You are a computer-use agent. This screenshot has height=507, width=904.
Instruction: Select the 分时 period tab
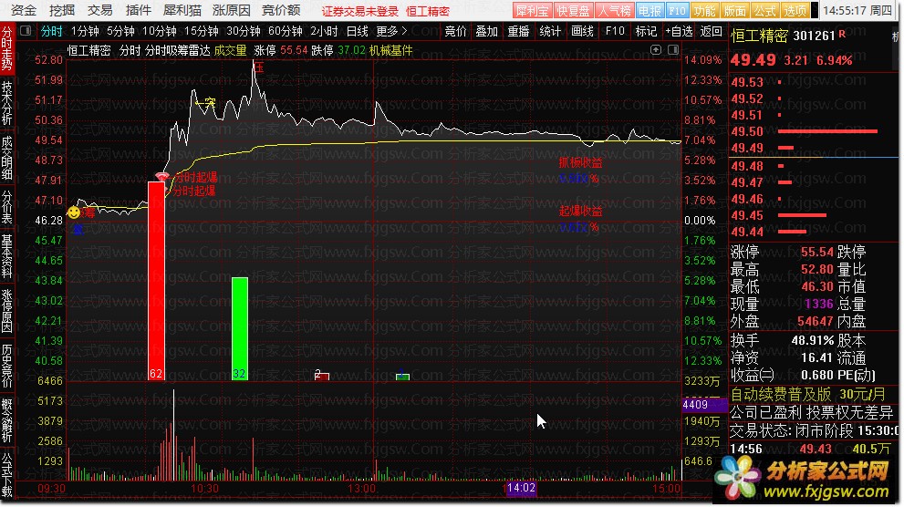[x=51, y=31]
